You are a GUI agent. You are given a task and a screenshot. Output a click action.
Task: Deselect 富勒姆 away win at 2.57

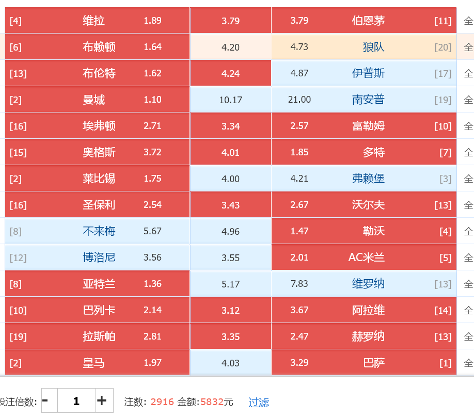click(364, 125)
